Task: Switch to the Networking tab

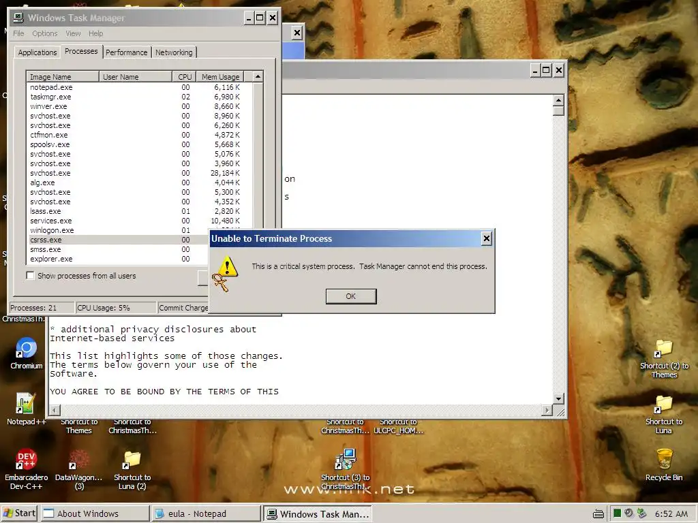Action: point(174,52)
